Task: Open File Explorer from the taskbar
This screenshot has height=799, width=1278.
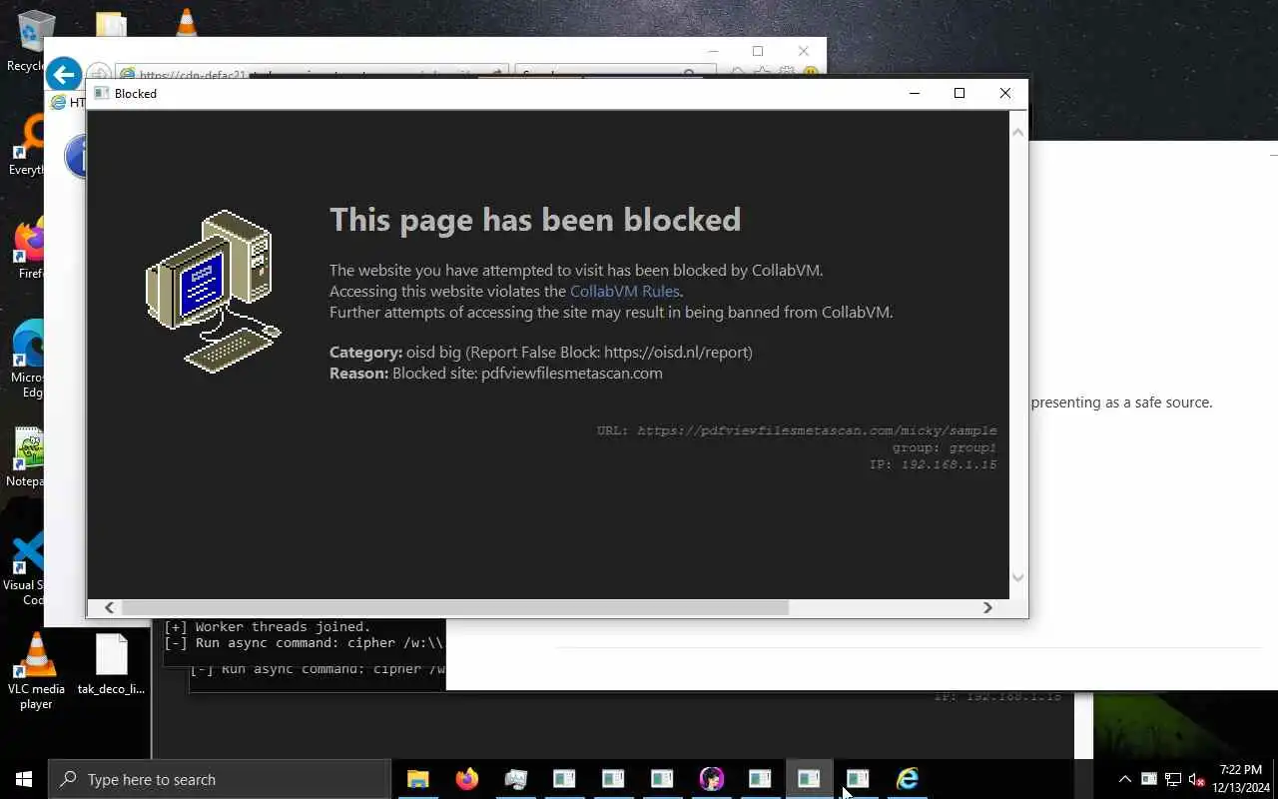Action: [x=417, y=779]
